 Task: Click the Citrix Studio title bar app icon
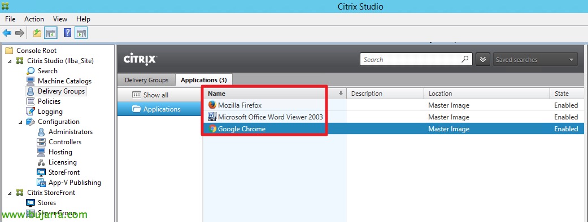click(x=5, y=6)
